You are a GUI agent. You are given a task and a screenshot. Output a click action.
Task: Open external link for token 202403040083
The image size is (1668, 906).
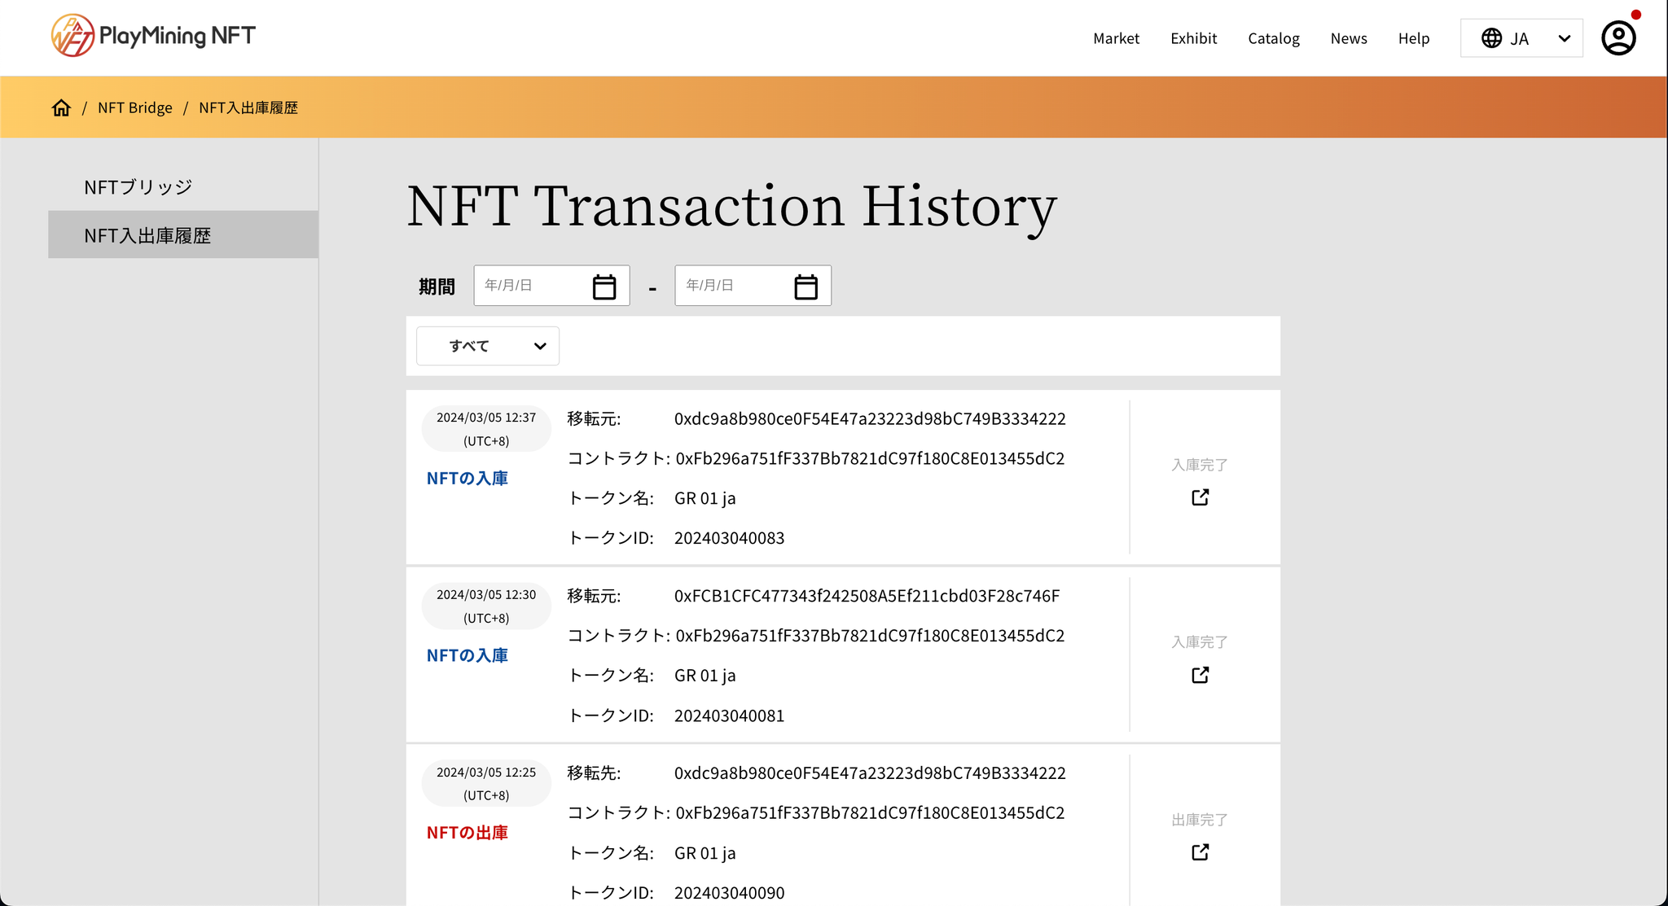click(1200, 497)
